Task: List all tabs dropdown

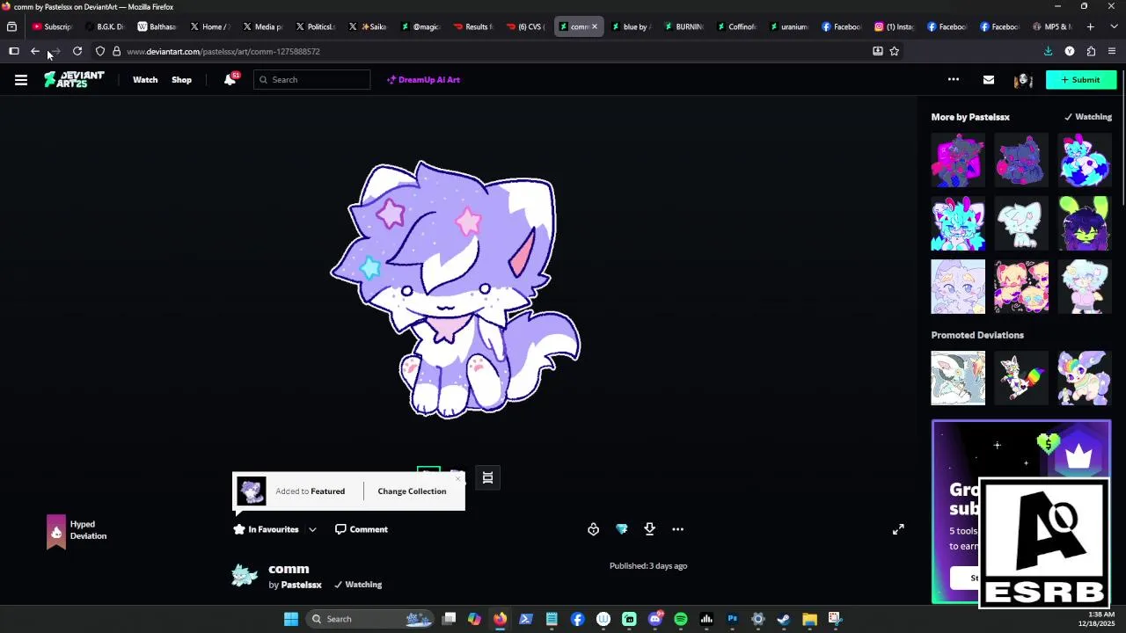Action: coord(1112,27)
